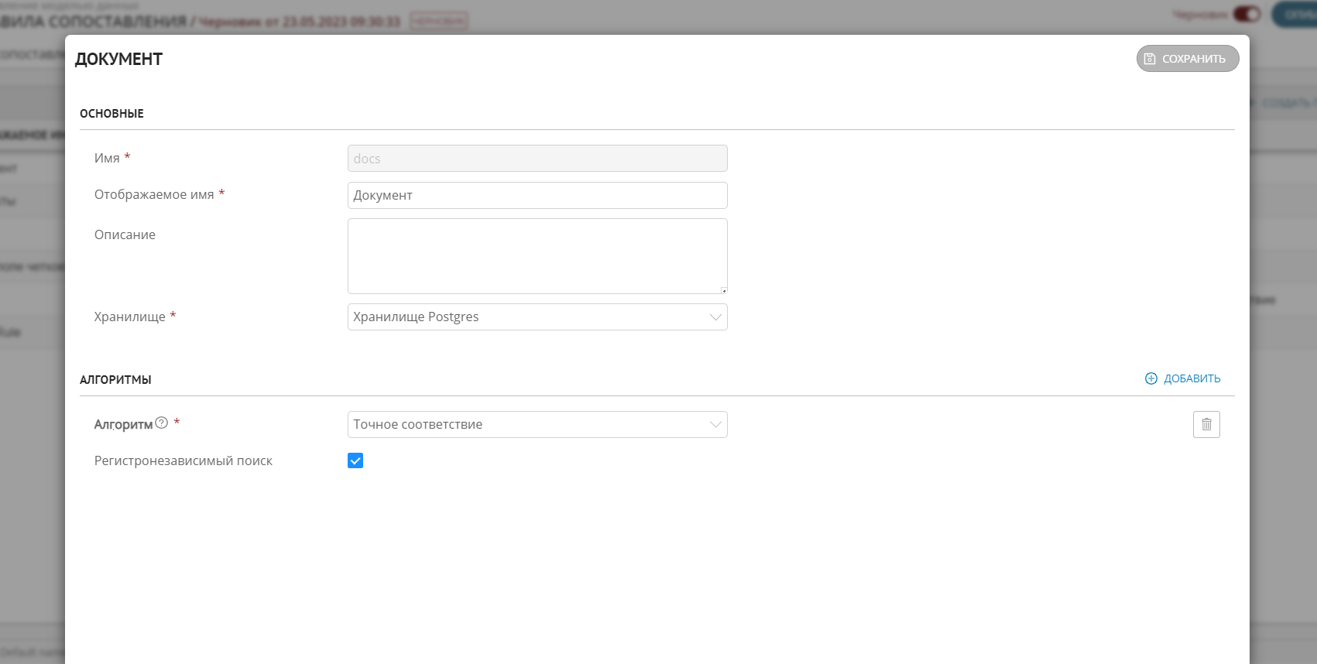Grab the resize handle of the Описание textarea

[x=724, y=290]
